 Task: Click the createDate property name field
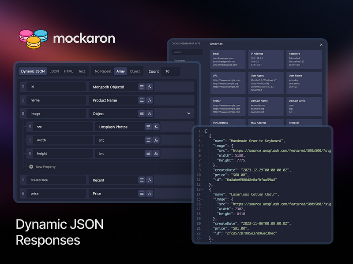click(x=56, y=180)
